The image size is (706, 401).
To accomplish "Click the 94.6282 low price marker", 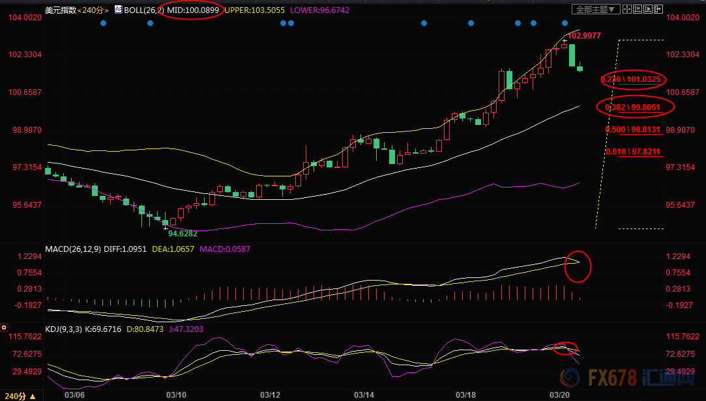I will [x=183, y=232].
